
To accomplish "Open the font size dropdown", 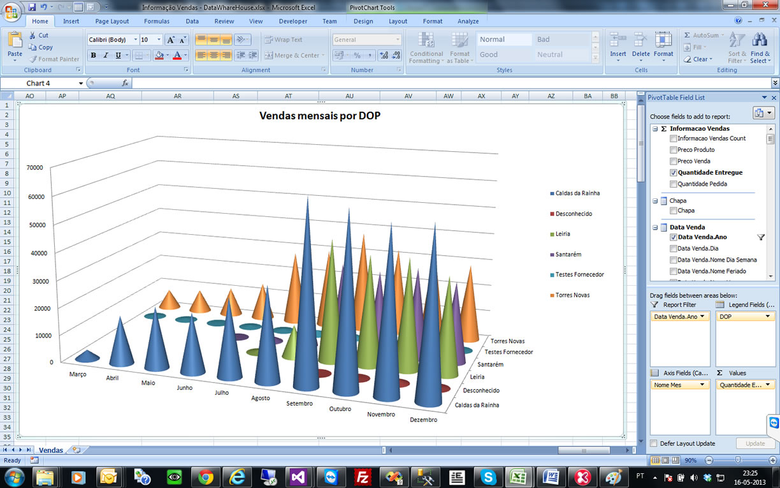I will (x=159, y=40).
